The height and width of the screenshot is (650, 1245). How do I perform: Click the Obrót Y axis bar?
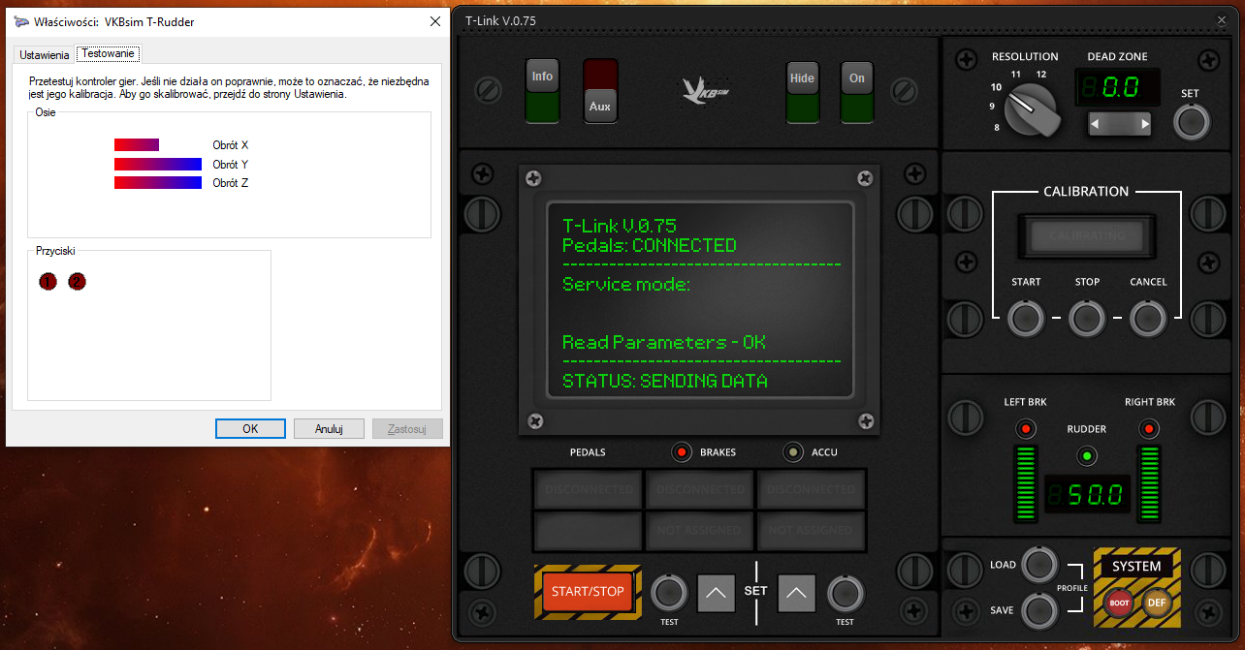click(158, 164)
